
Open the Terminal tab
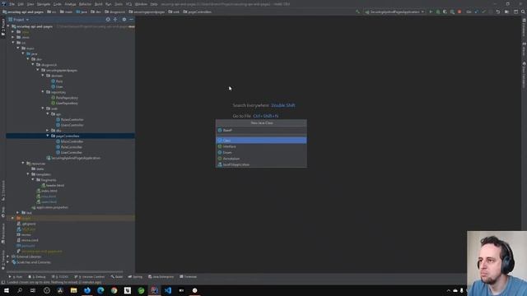click(189, 277)
